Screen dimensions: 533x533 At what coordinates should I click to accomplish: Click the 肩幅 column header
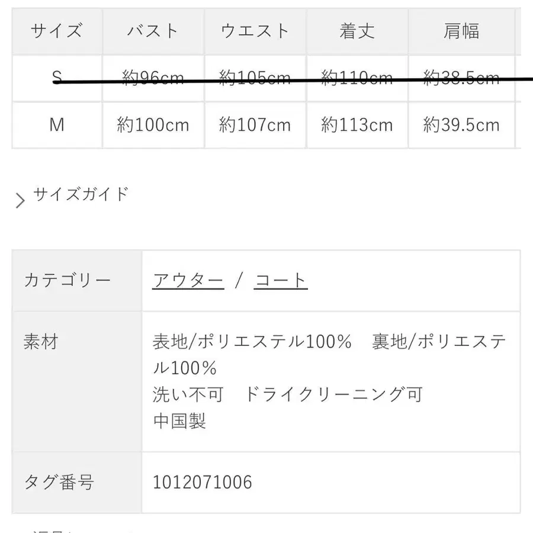[462, 31]
